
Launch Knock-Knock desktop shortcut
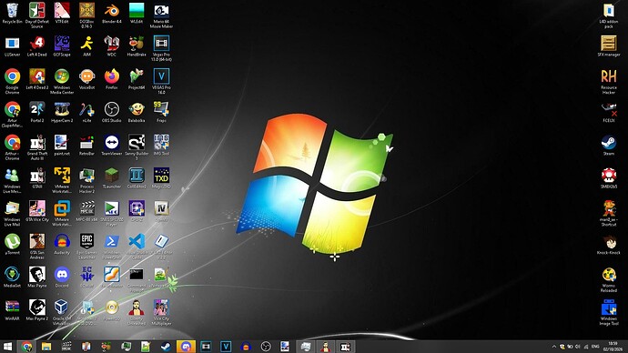coord(609,244)
